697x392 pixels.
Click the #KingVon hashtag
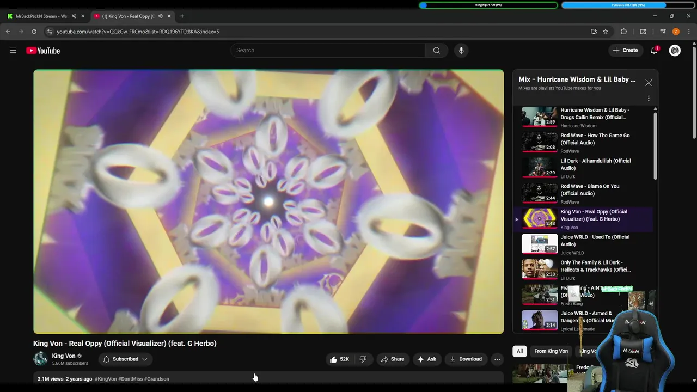pyautogui.click(x=106, y=379)
